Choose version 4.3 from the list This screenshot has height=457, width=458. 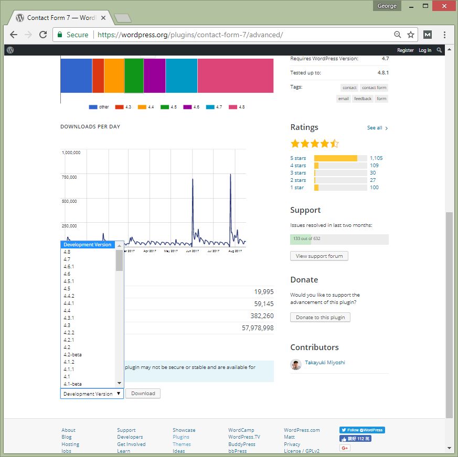[x=87, y=325]
